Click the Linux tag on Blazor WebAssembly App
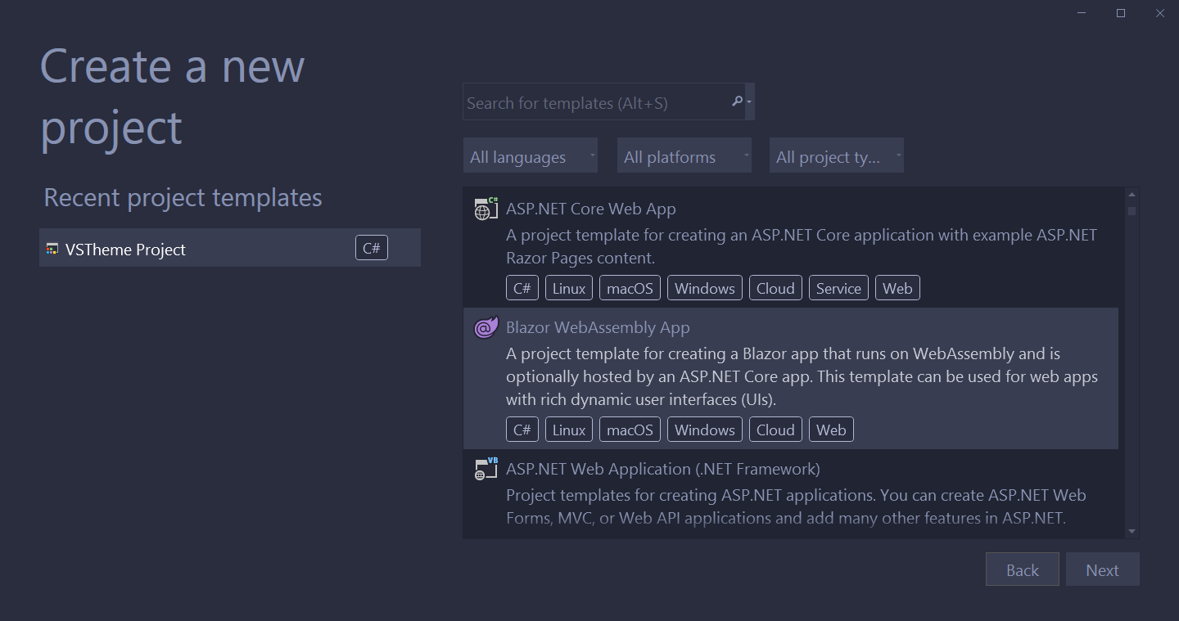1179x621 pixels. point(568,429)
